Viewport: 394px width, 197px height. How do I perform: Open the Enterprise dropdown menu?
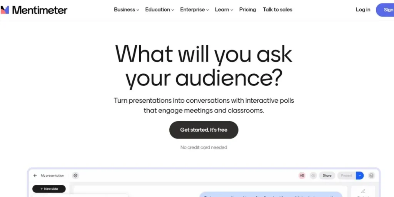click(194, 10)
